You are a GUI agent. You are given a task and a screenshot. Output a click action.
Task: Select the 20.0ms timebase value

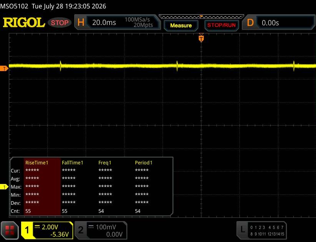pyautogui.click(x=104, y=22)
